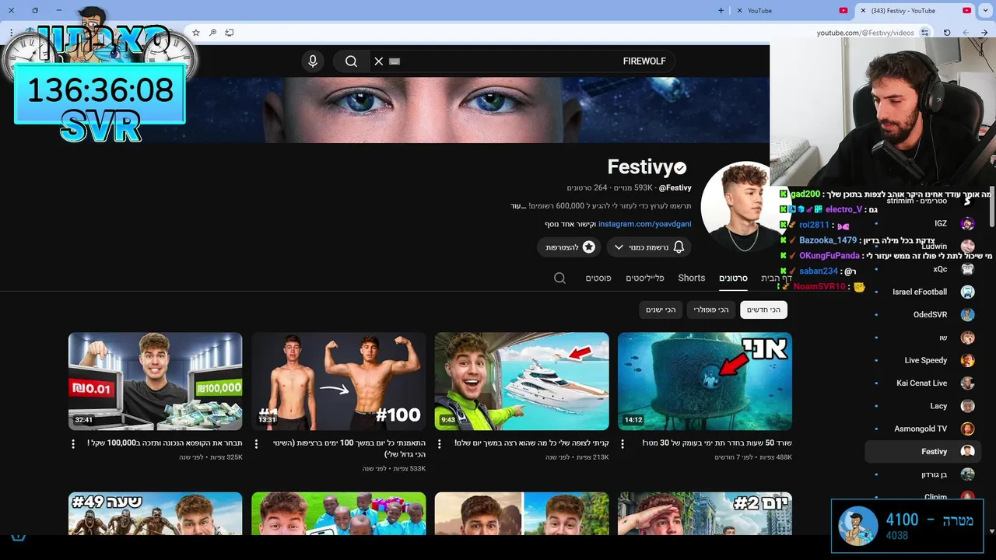Open Live Speedy in the subscriptions list
This screenshot has height=560, width=996.
923,360
